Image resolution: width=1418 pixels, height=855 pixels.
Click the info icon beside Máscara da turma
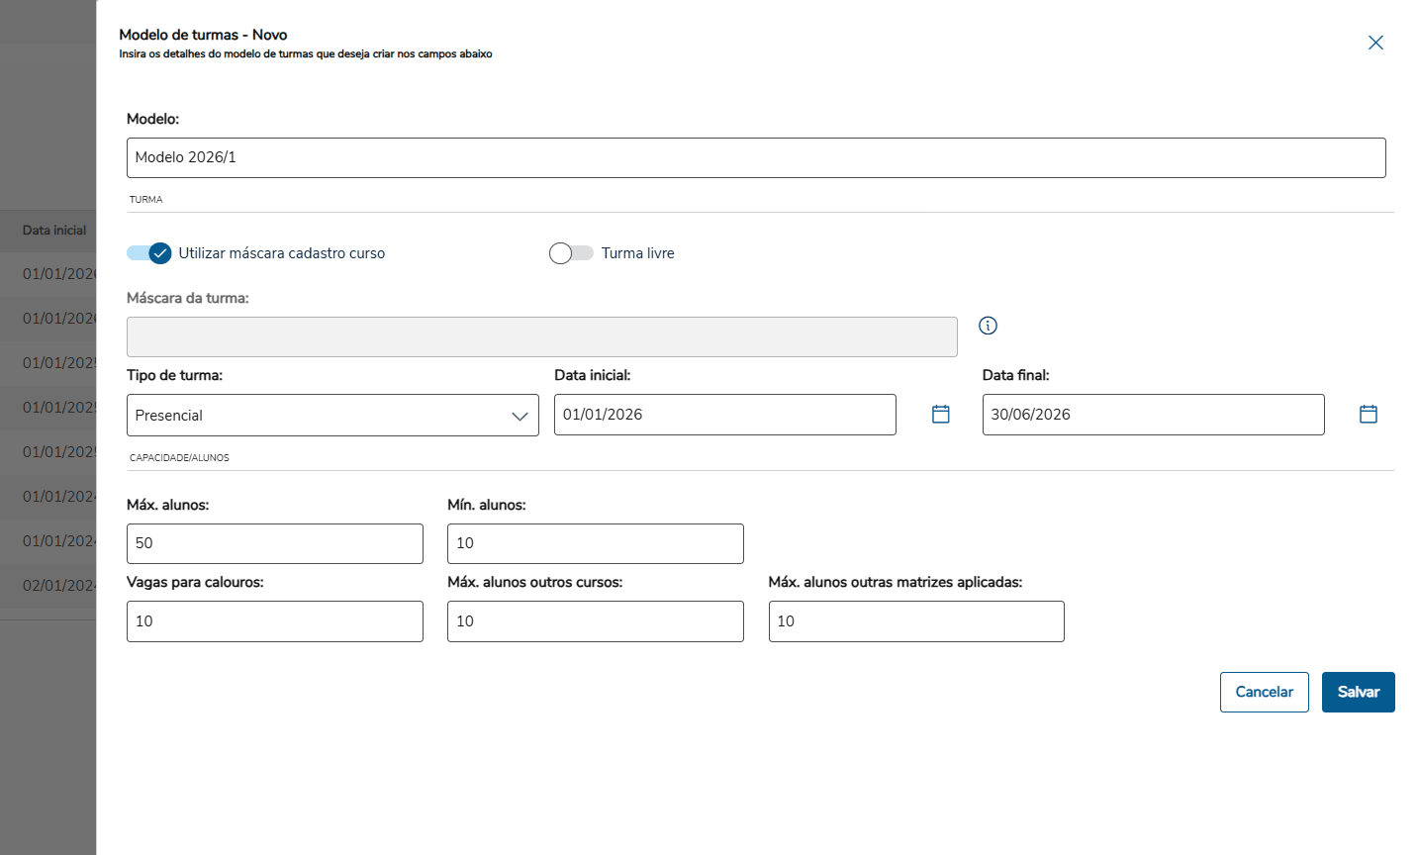pyautogui.click(x=988, y=326)
